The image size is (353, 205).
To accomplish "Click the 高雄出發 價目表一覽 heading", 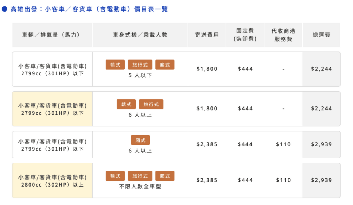I will coord(89,9).
